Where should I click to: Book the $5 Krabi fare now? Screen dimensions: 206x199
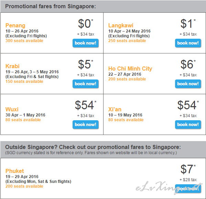(x=86, y=84)
